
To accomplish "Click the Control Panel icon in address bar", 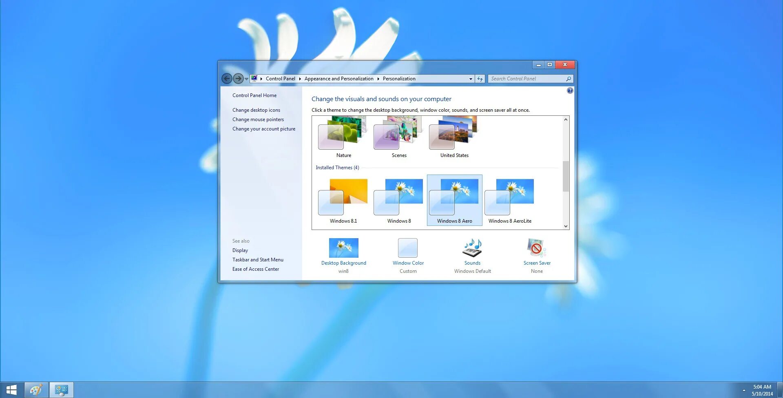I will pos(254,78).
